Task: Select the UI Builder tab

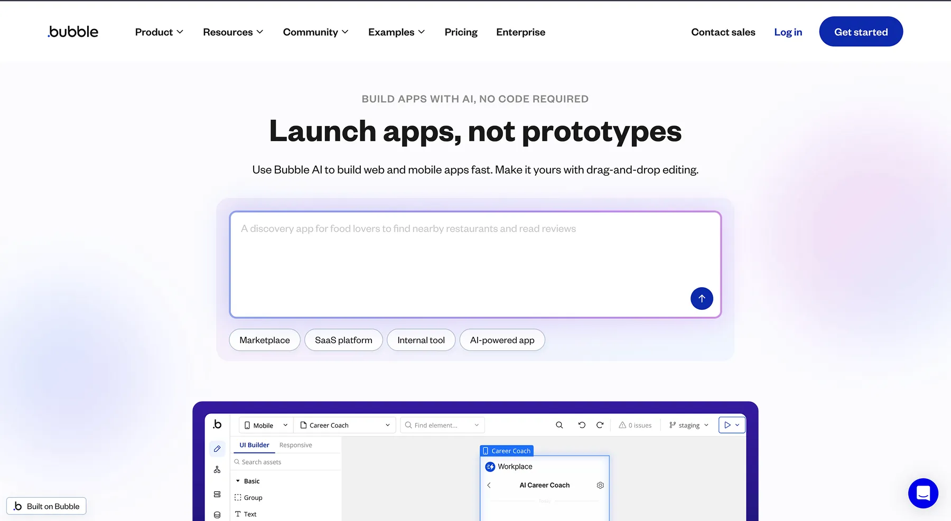Action: tap(254, 445)
